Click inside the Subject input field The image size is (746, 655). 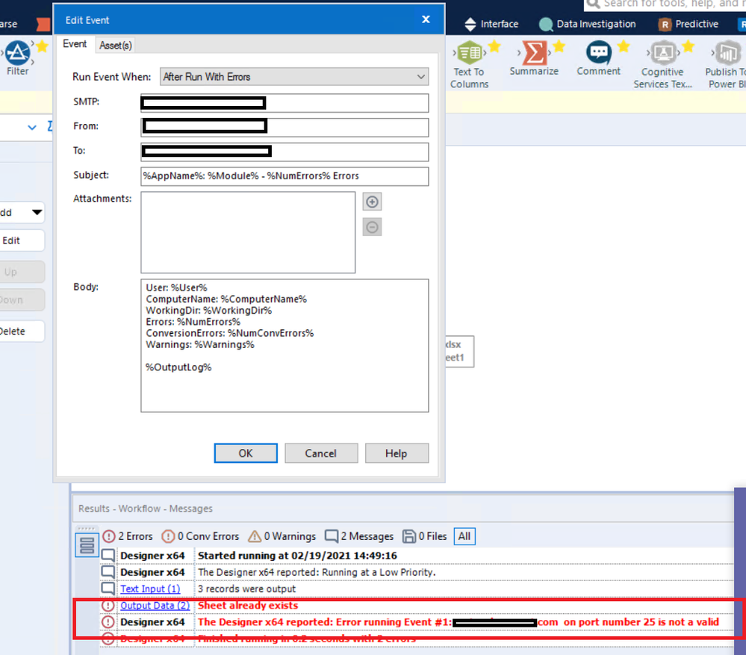pyautogui.click(x=284, y=176)
